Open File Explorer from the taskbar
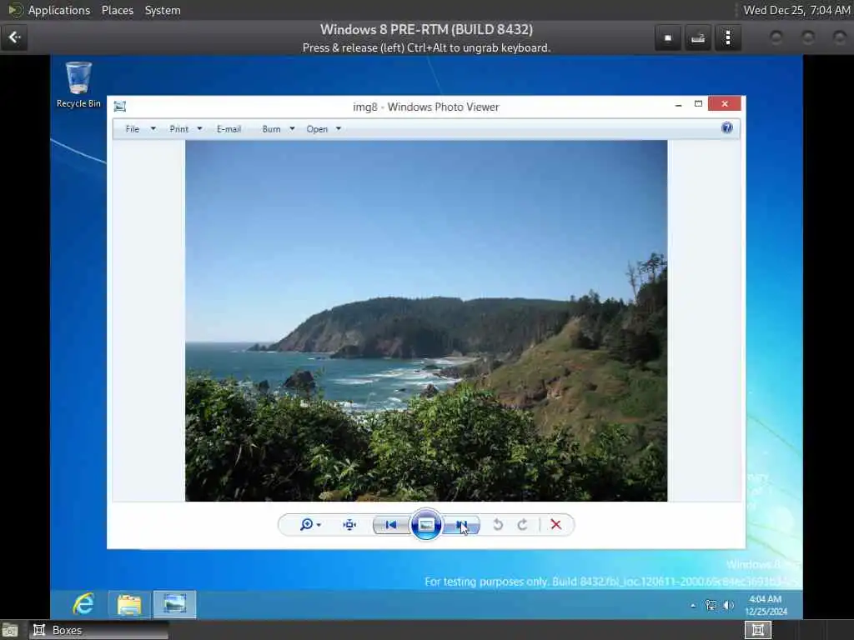The image size is (854, 640). (129, 604)
